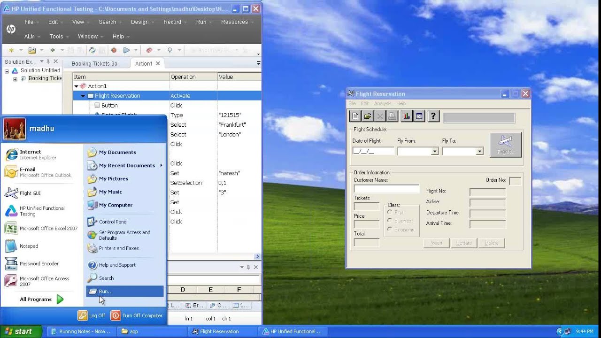Image resolution: width=601 pixels, height=338 pixels.
Task: Select the "Frankfurt" value cell
Action: click(x=239, y=125)
